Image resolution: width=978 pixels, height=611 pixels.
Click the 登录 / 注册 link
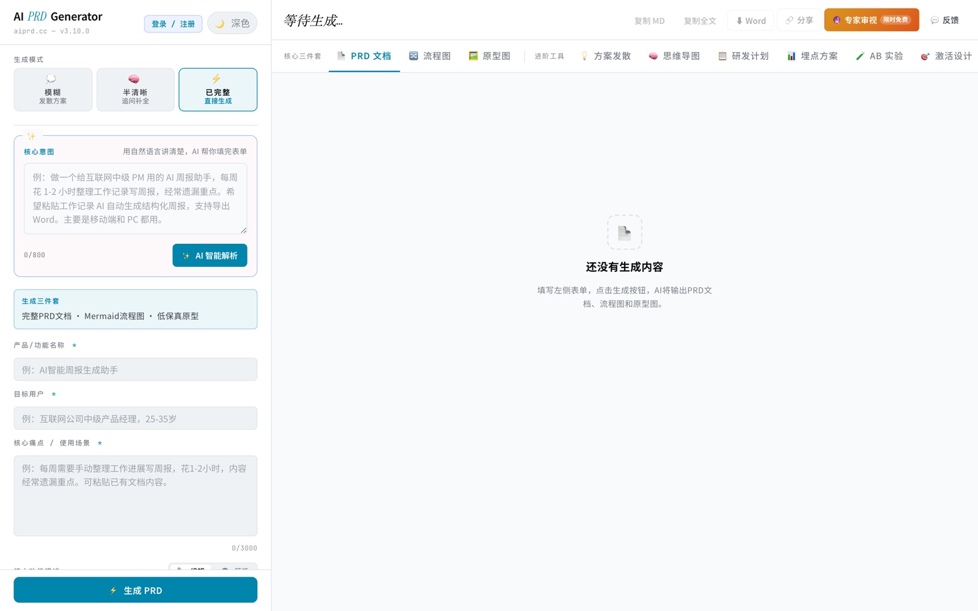tap(173, 24)
